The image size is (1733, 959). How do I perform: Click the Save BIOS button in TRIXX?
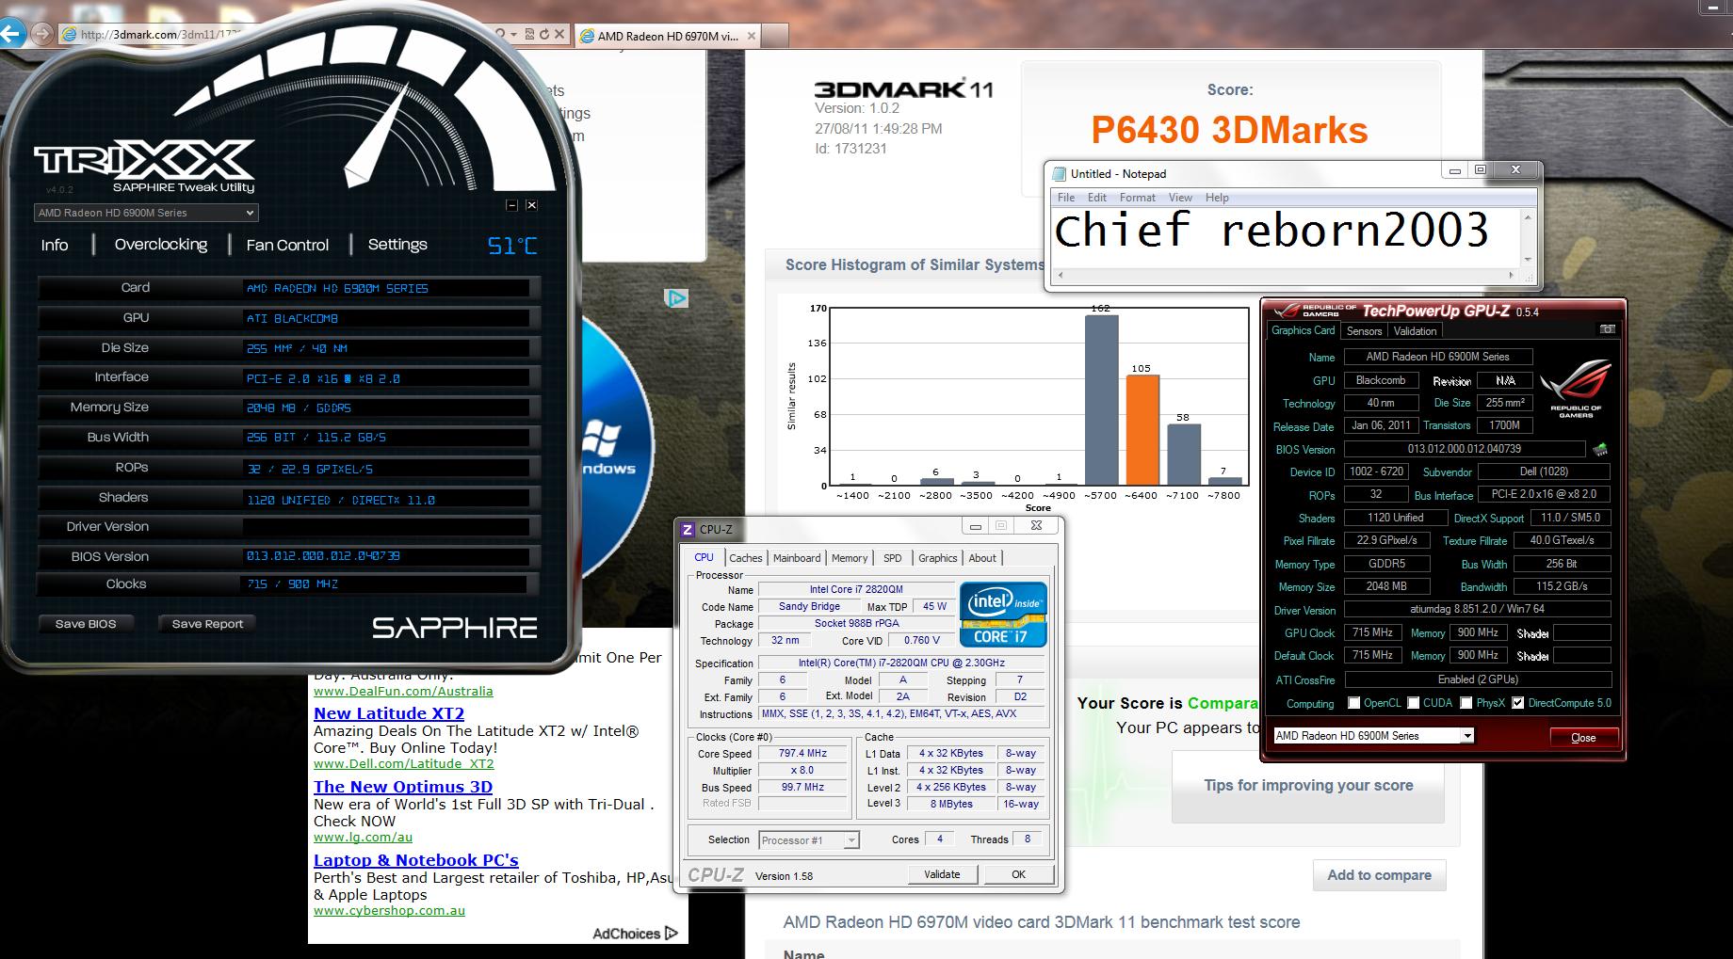[x=86, y=624]
